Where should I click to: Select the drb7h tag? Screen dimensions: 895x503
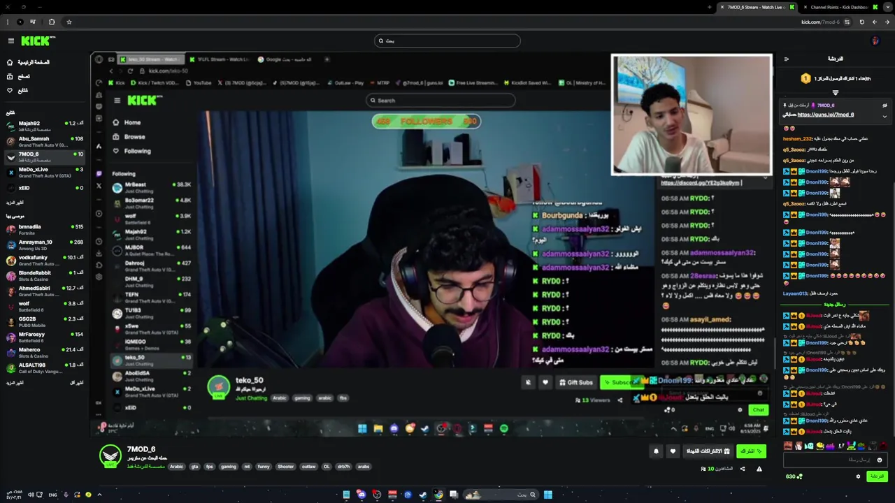pyautogui.click(x=343, y=467)
